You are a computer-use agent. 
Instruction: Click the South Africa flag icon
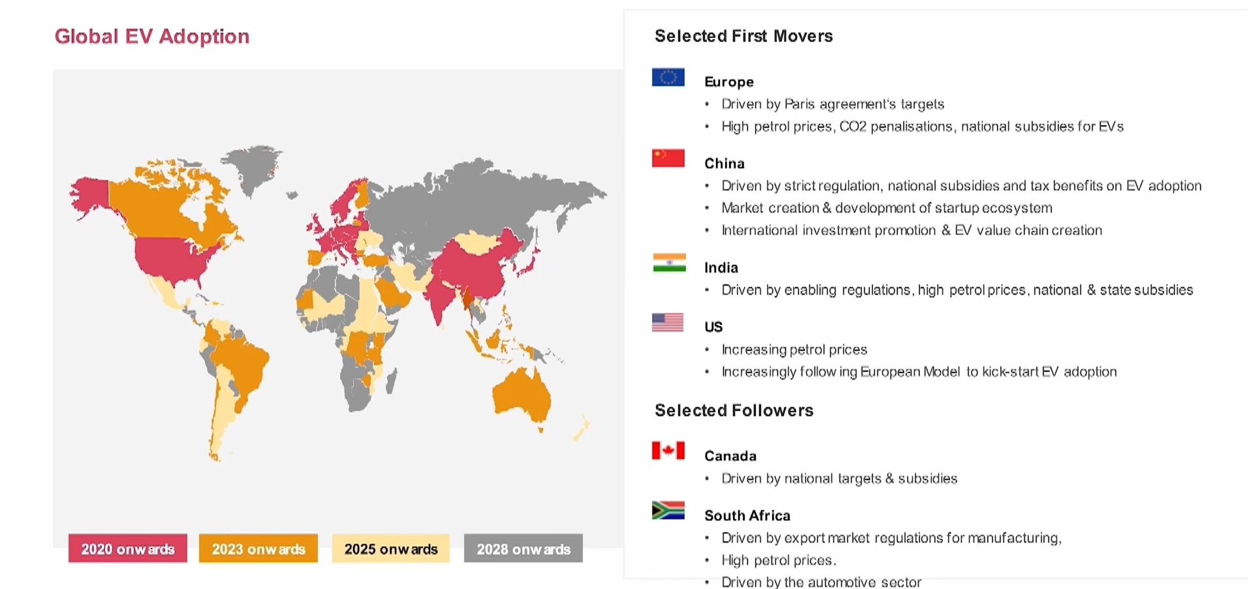668,510
